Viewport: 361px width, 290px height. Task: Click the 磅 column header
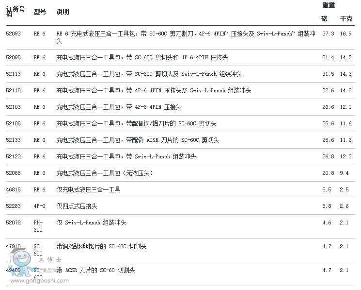[x=324, y=19]
